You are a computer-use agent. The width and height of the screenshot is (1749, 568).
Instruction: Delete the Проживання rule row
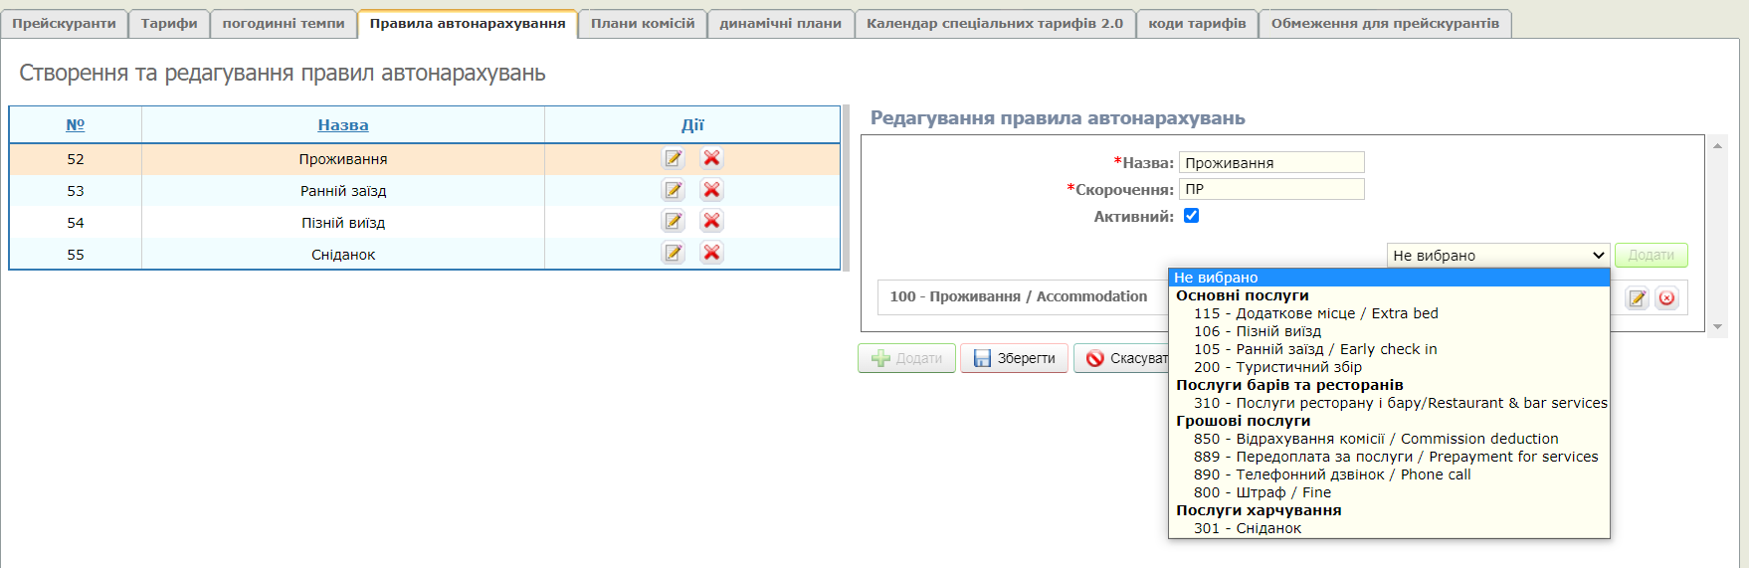(x=711, y=158)
